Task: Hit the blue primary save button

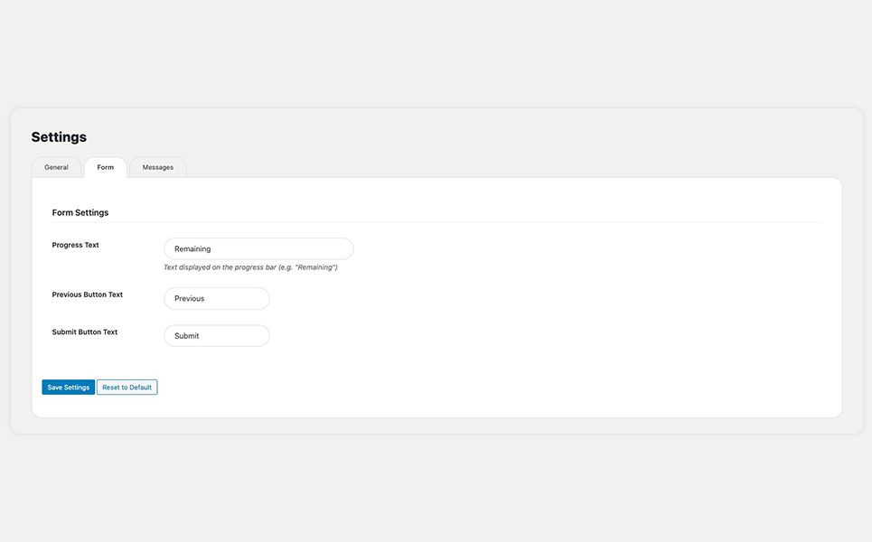Action: pyautogui.click(x=68, y=388)
